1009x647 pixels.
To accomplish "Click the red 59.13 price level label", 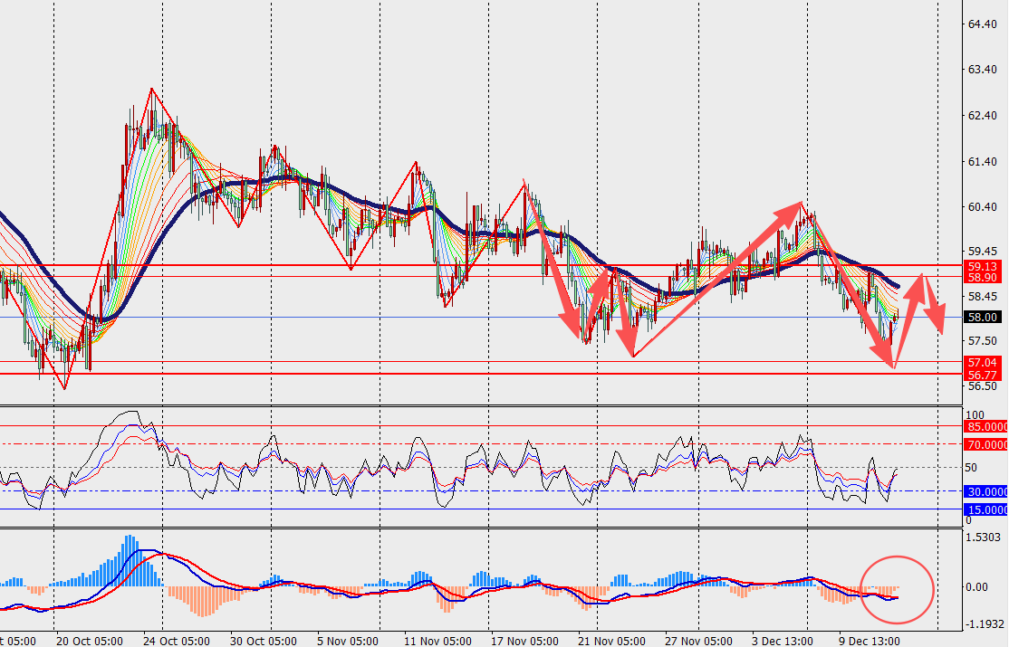I will tap(983, 266).
